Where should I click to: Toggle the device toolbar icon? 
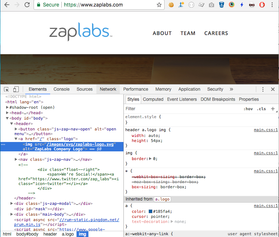tap(16, 89)
